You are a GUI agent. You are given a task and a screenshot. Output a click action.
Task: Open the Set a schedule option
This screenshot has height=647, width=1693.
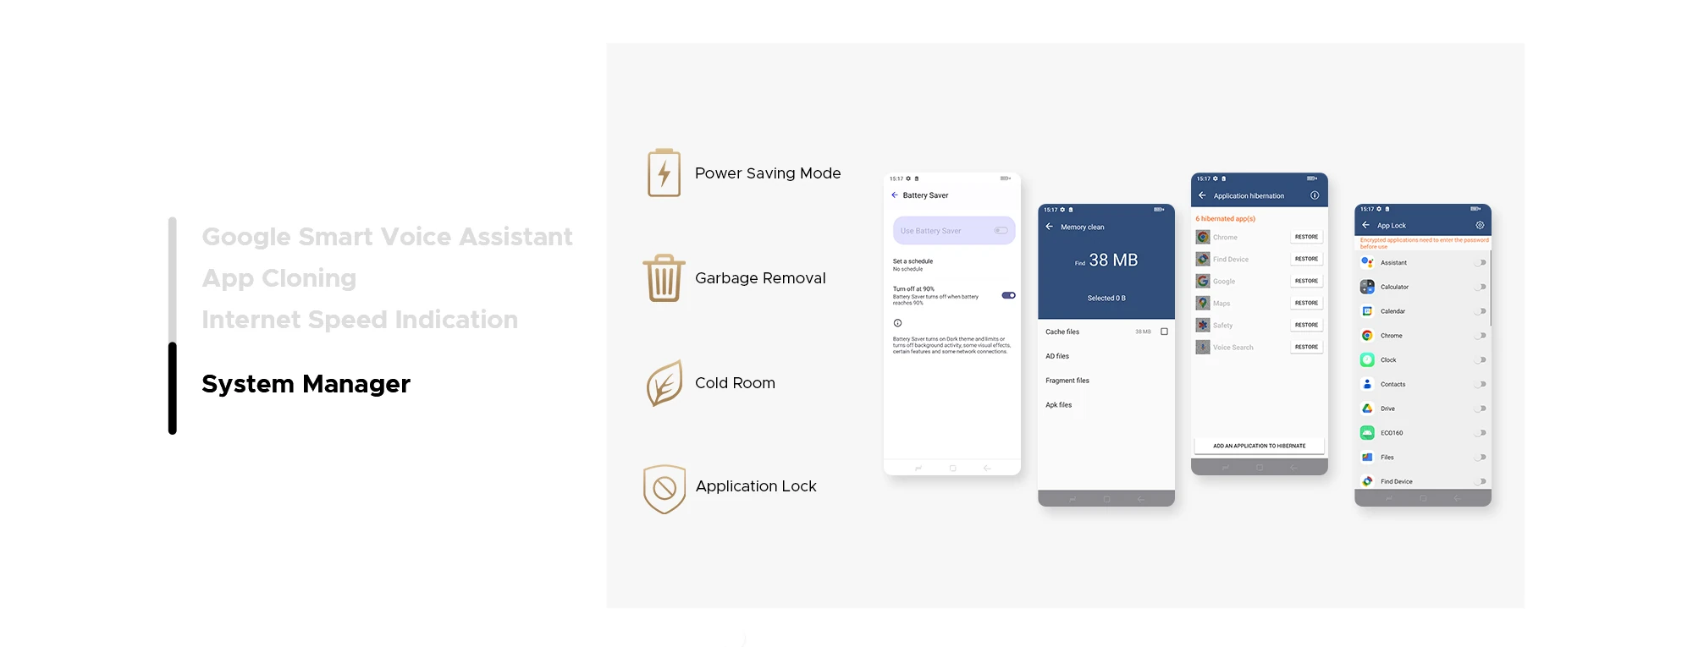(913, 264)
